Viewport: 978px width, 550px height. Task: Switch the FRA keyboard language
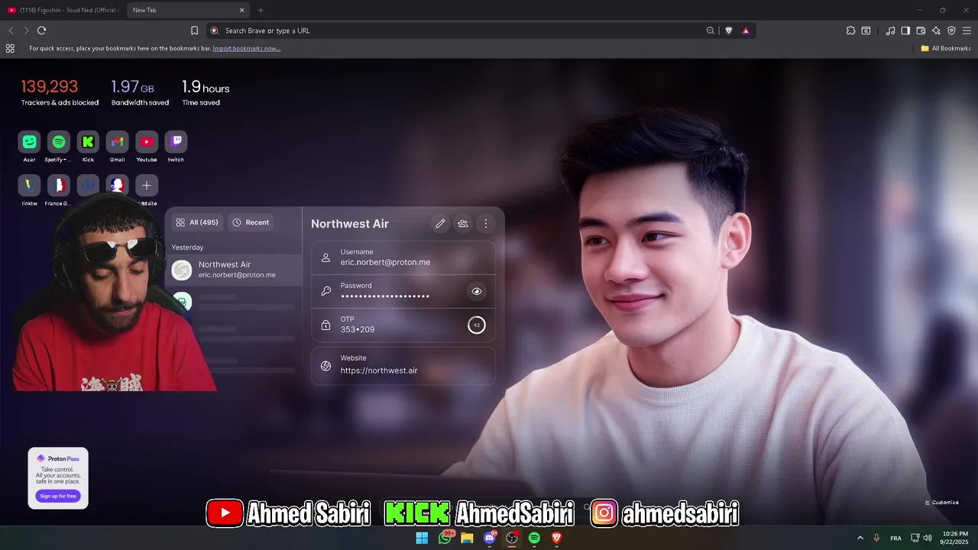895,538
